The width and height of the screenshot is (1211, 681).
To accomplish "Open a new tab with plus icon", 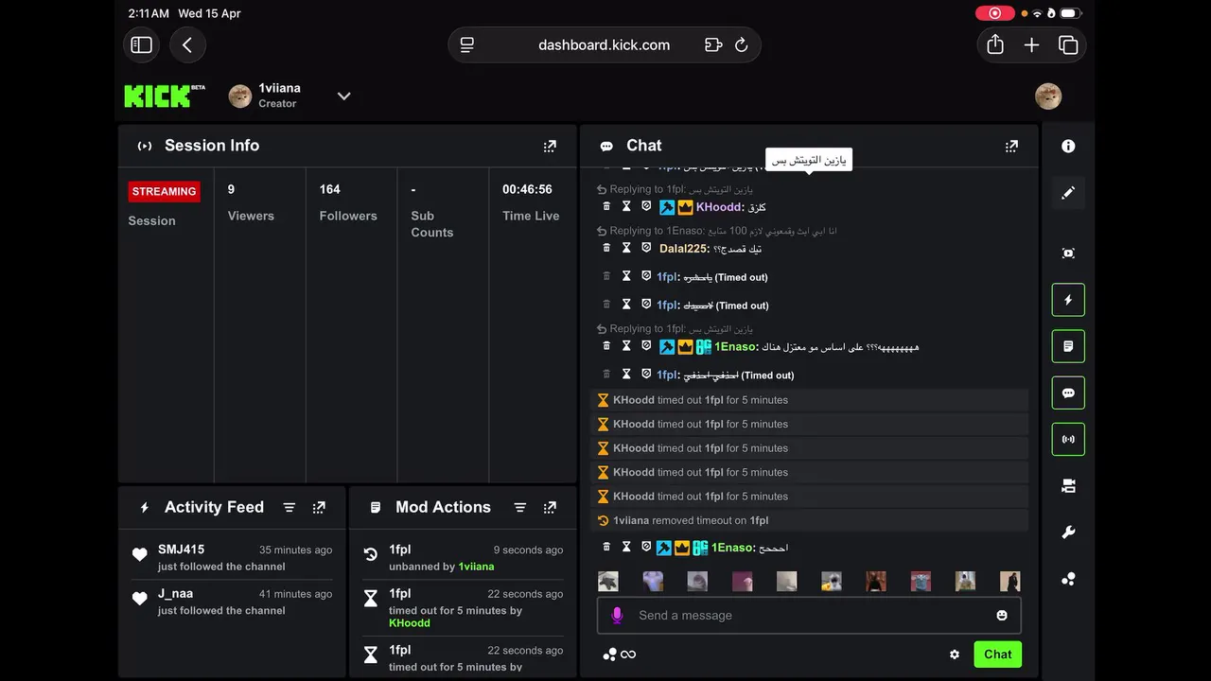I will pyautogui.click(x=1031, y=44).
